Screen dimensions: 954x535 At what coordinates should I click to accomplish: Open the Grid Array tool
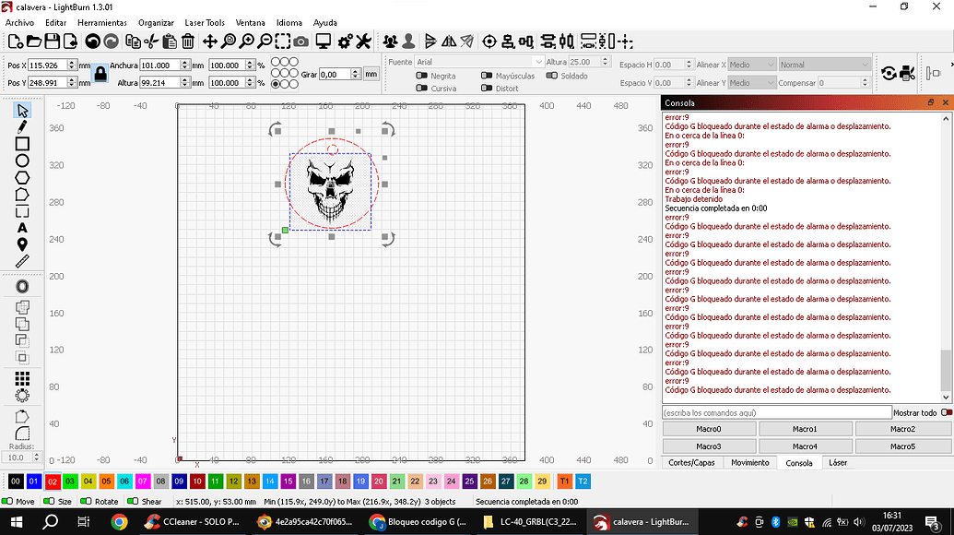pyautogui.click(x=22, y=378)
